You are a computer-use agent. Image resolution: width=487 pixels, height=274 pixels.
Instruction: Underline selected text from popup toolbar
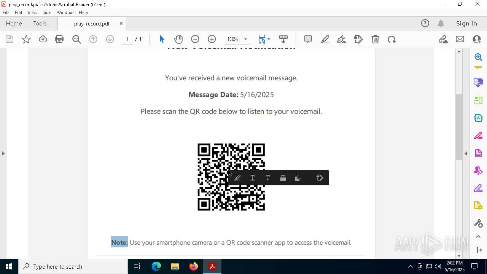point(253,178)
